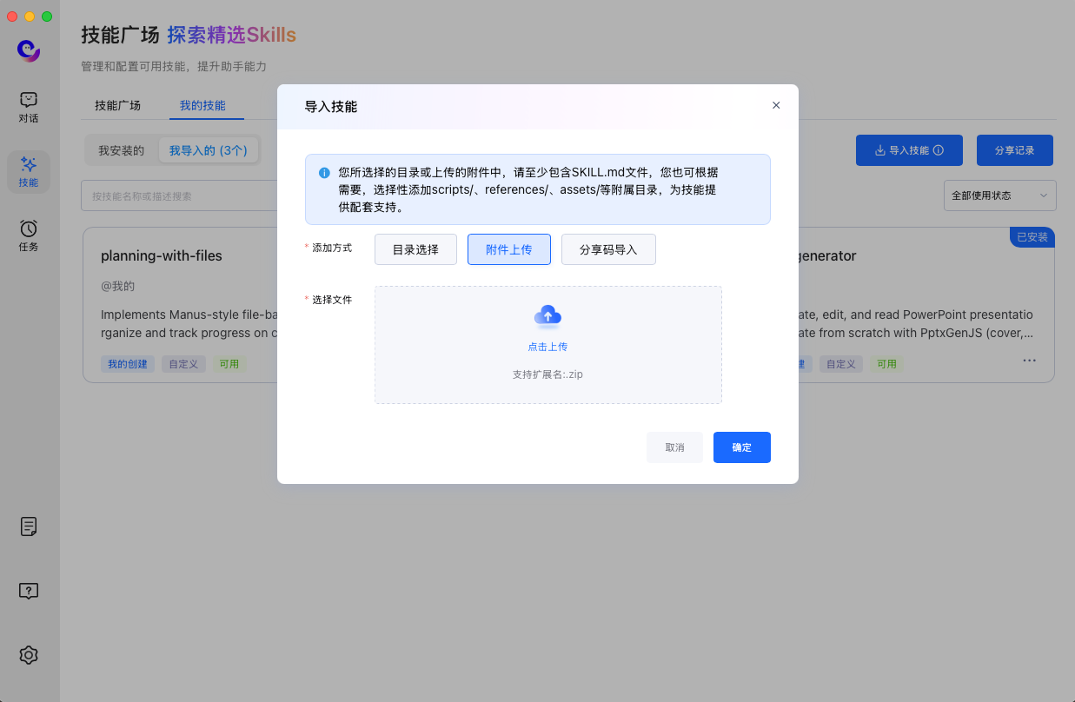This screenshot has height=702, width=1075.
Task: Select the 技能 skills sidebar icon
Action: point(29,172)
